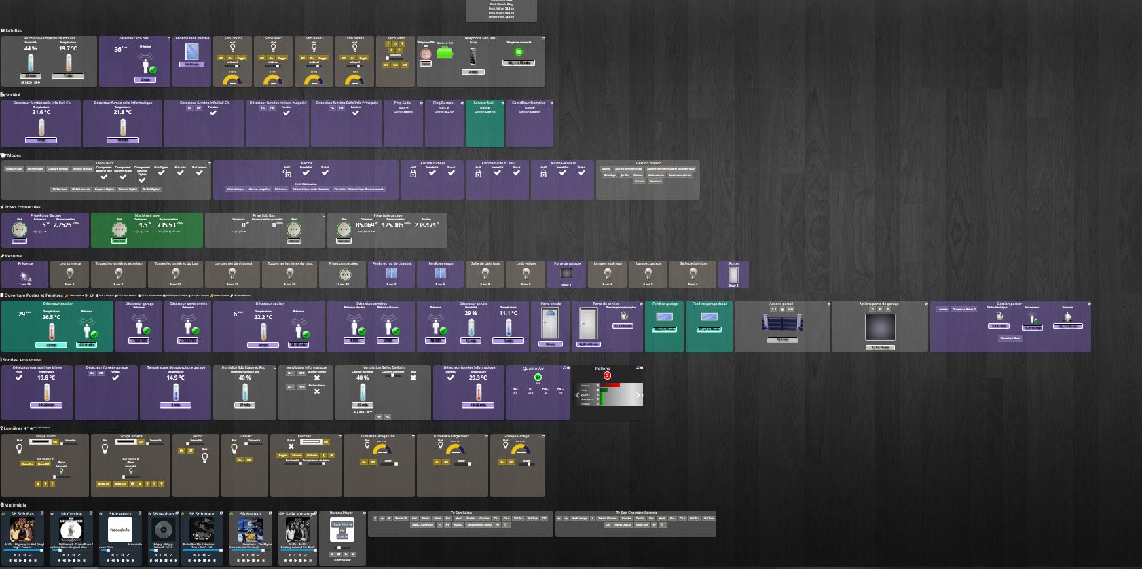Screen dimensions: 1142x569
Task: Click the Fenêtre salle de bain window icon
Action: click(192, 52)
